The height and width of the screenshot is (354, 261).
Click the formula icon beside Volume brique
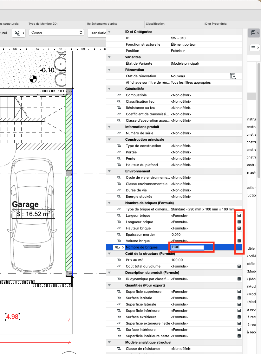point(239,241)
